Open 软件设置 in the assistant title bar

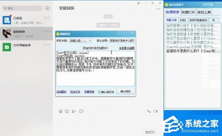(208, 4)
